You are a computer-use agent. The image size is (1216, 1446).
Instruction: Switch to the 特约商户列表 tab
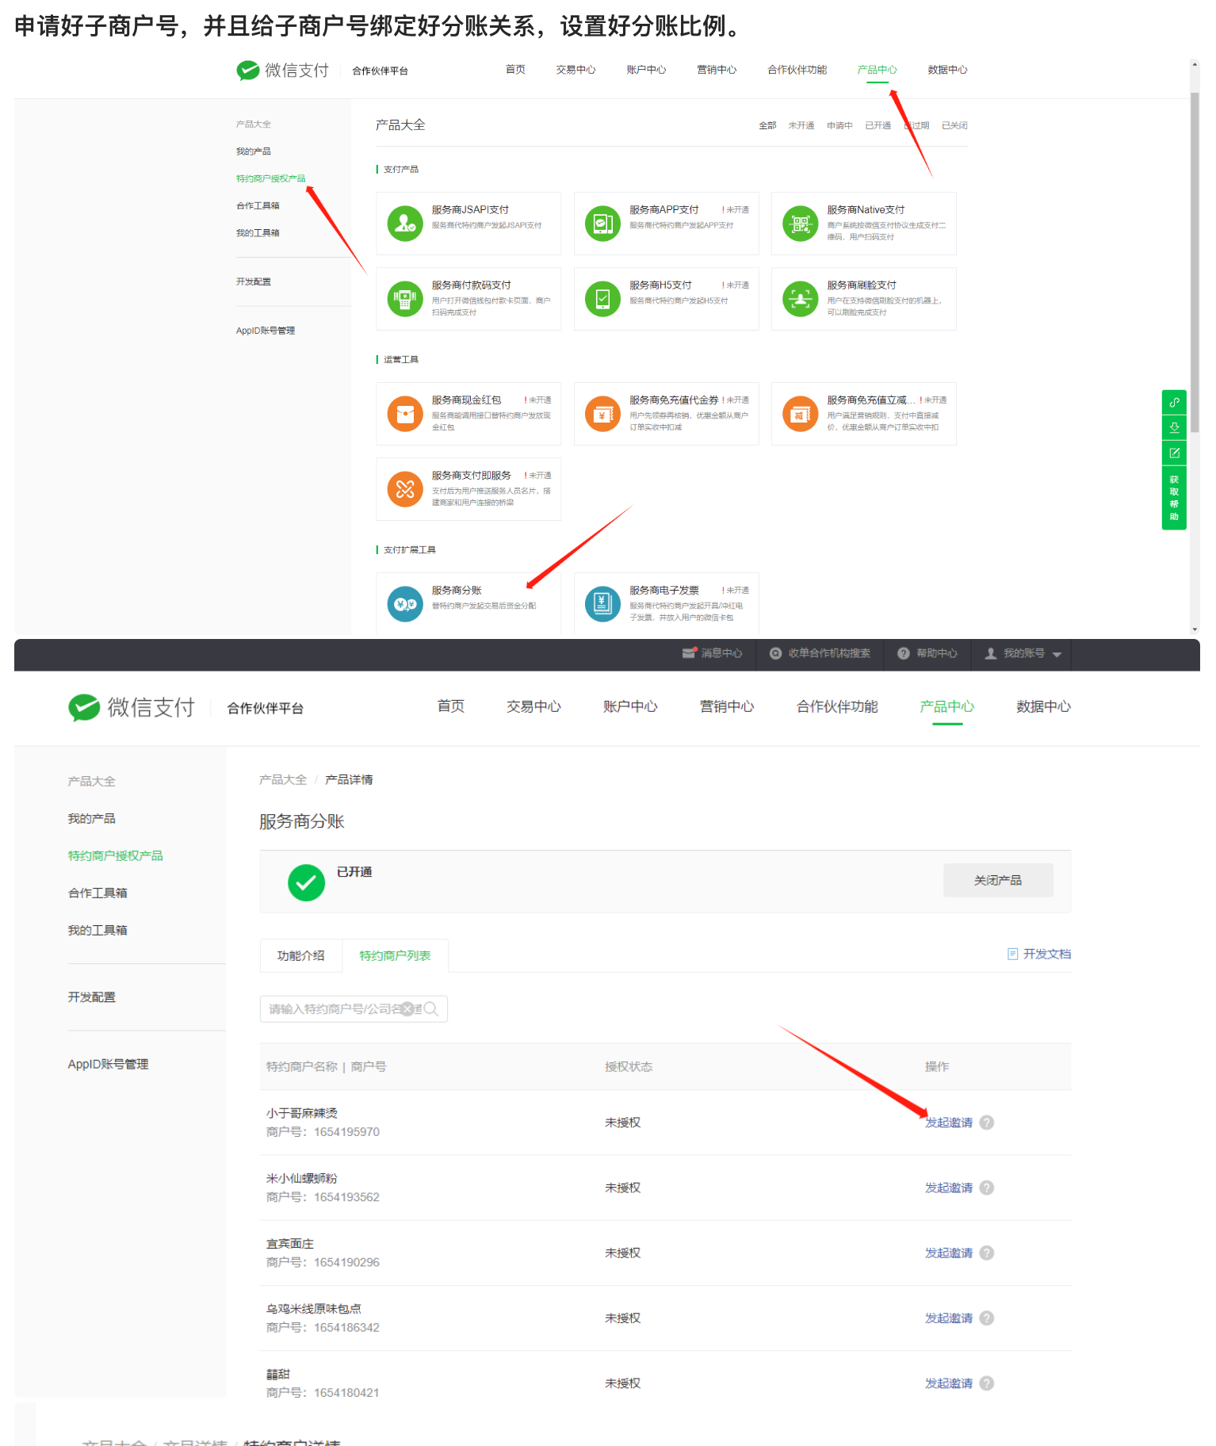click(x=395, y=955)
